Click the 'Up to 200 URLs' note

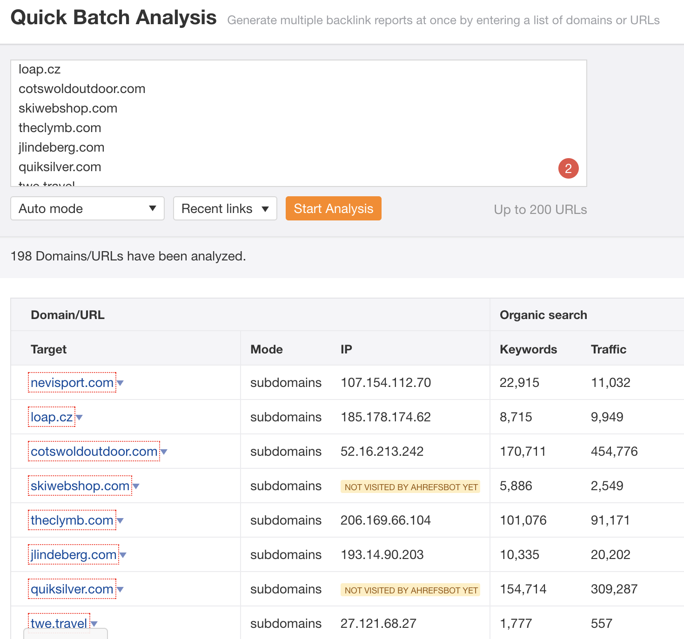(x=540, y=209)
